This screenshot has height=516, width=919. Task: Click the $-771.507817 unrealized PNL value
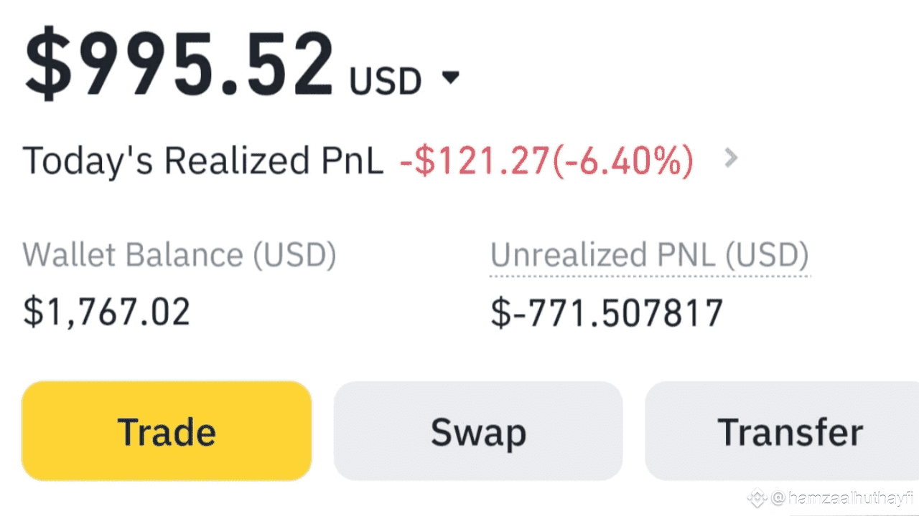[607, 313]
